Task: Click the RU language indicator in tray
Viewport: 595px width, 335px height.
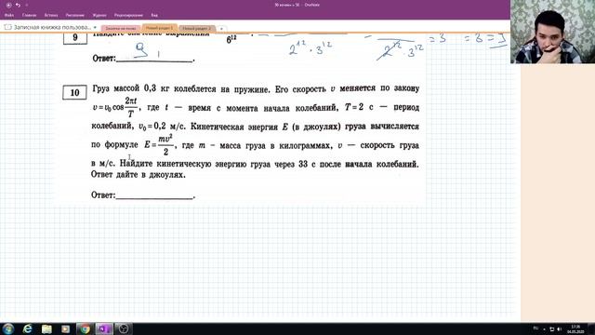Action: click(535, 328)
